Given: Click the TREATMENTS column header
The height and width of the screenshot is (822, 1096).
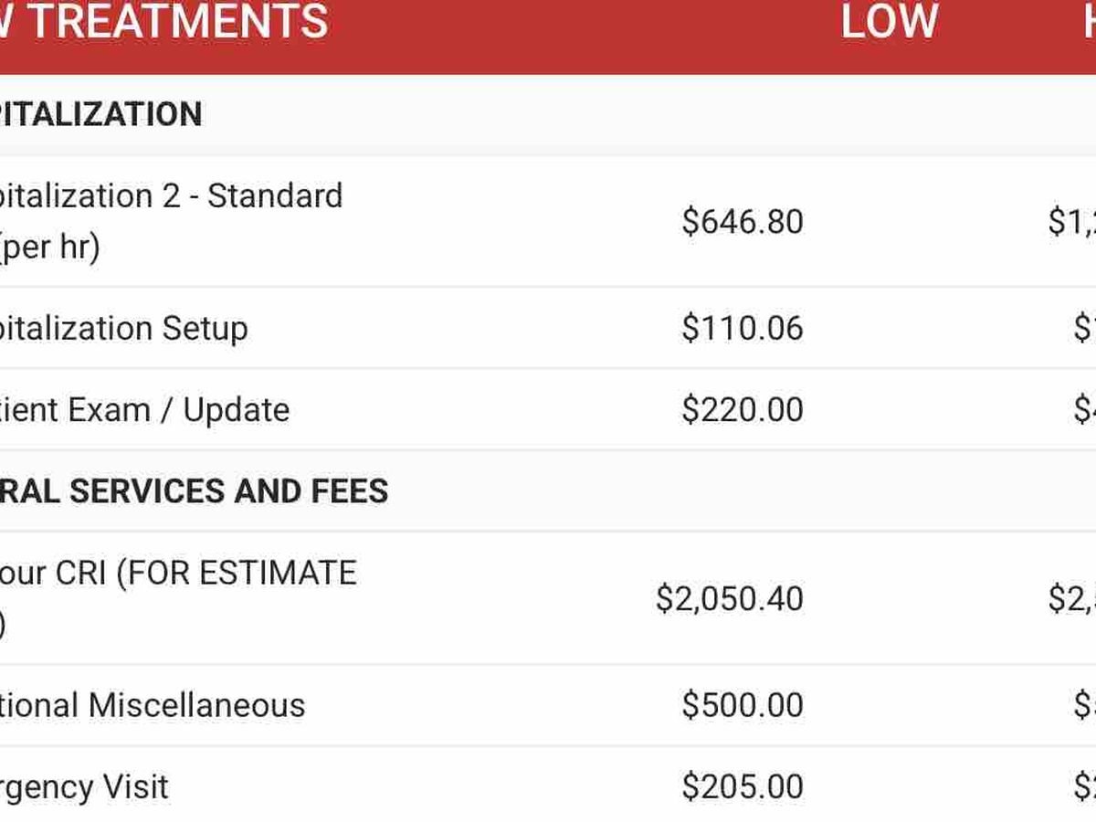Looking at the screenshot, I should coord(164,22).
